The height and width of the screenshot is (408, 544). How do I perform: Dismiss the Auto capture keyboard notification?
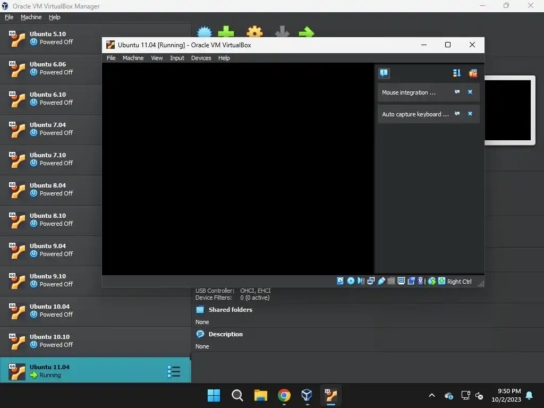point(470,114)
